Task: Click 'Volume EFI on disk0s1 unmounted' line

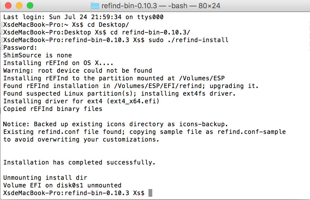Action: pyautogui.click(x=62, y=185)
